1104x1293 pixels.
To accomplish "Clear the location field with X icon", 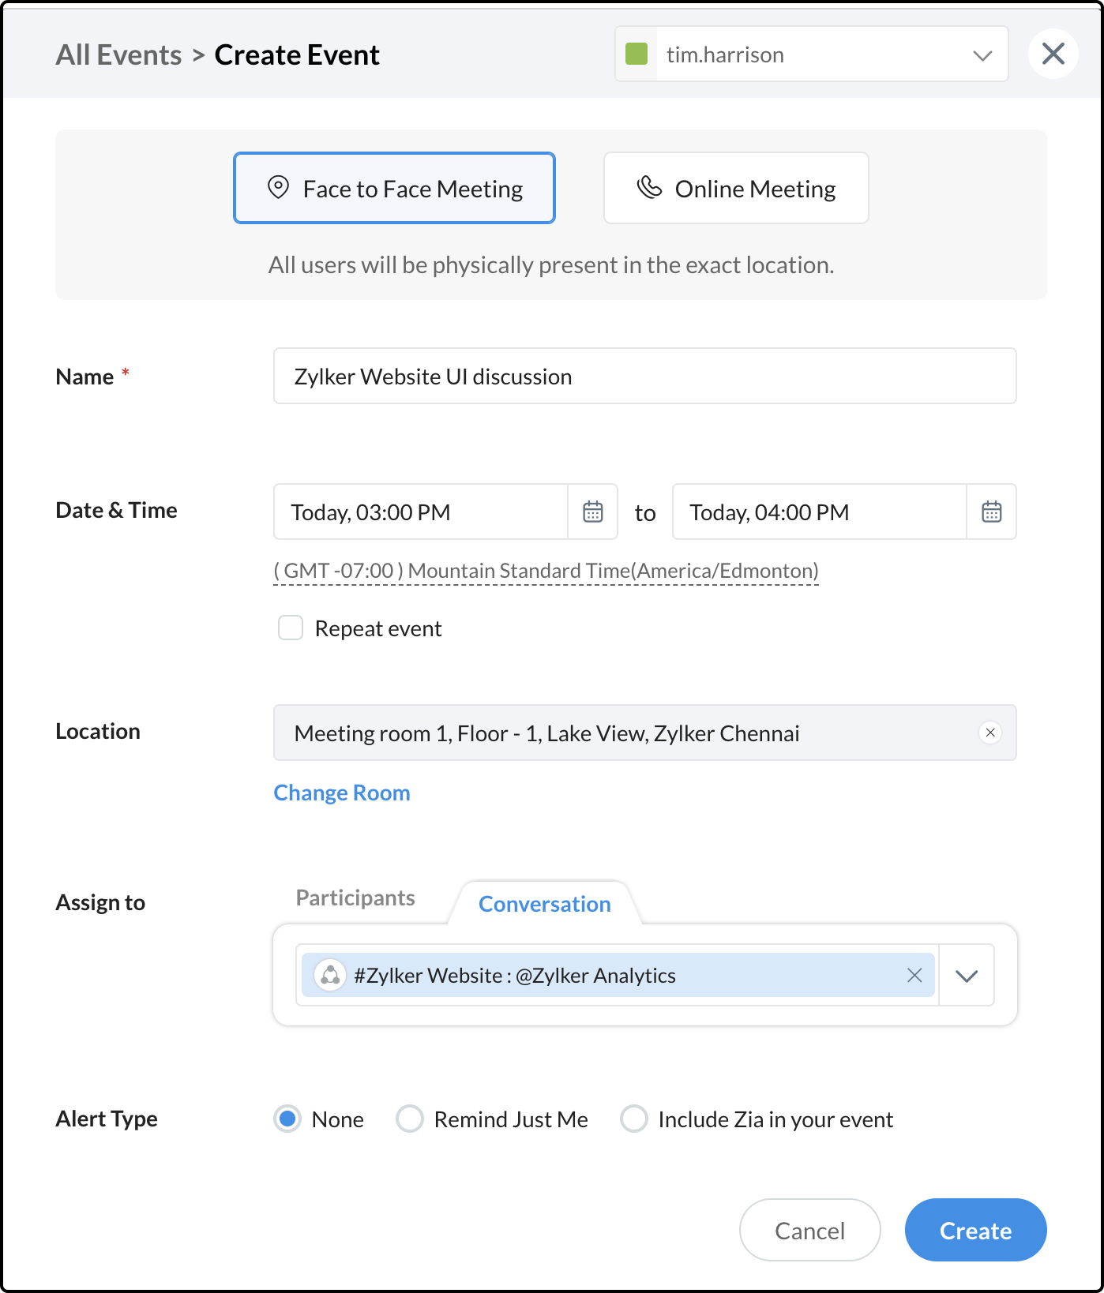I will point(990,733).
